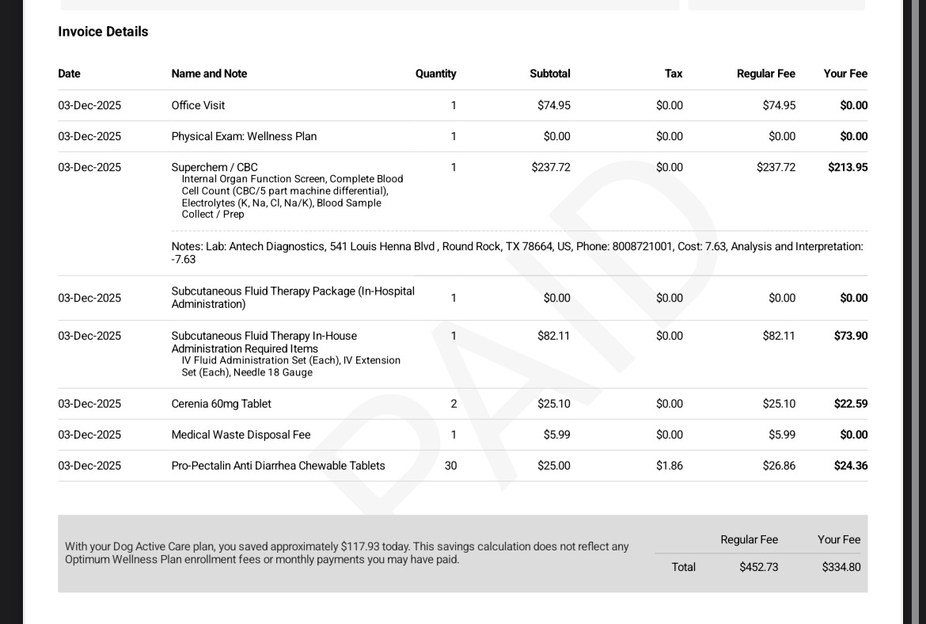Click the Your Fee column header in table
This screenshot has width=926, height=624.
(845, 74)
